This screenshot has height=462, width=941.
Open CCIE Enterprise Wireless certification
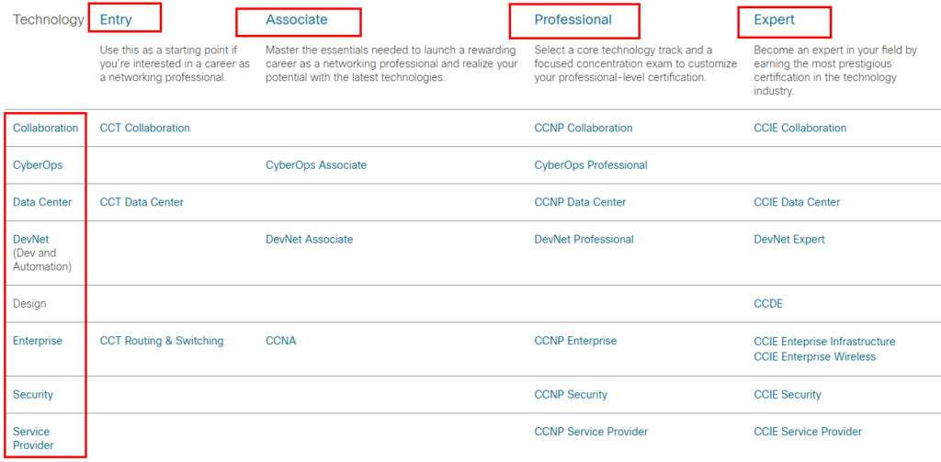(814, 356)
